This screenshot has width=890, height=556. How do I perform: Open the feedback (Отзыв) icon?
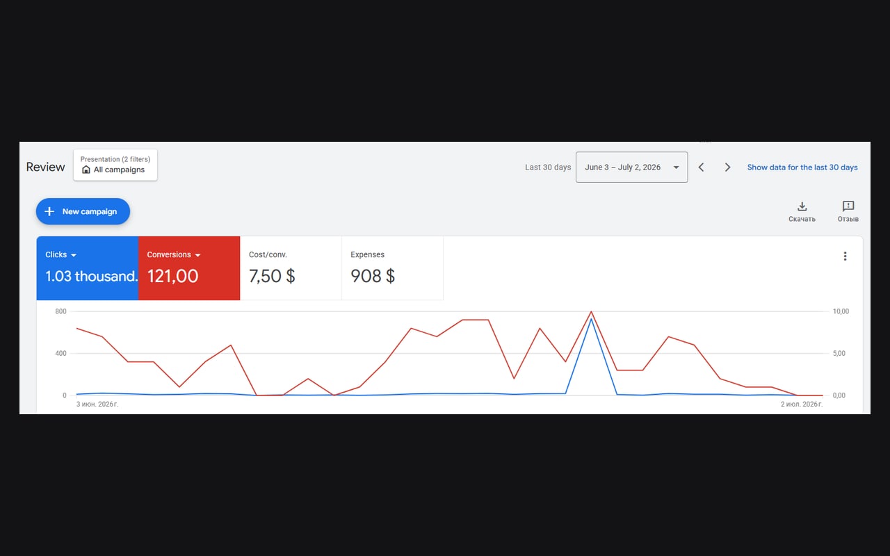coord(848,206)
